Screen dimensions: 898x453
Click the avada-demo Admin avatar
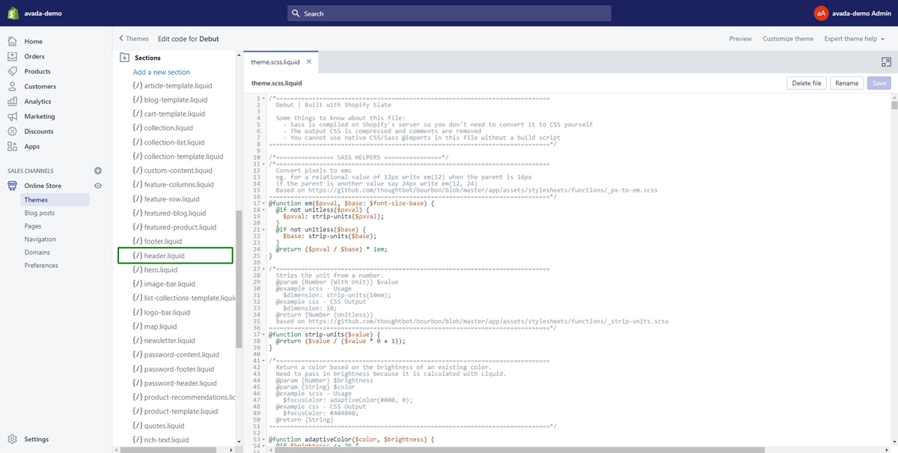pos(821,13)
